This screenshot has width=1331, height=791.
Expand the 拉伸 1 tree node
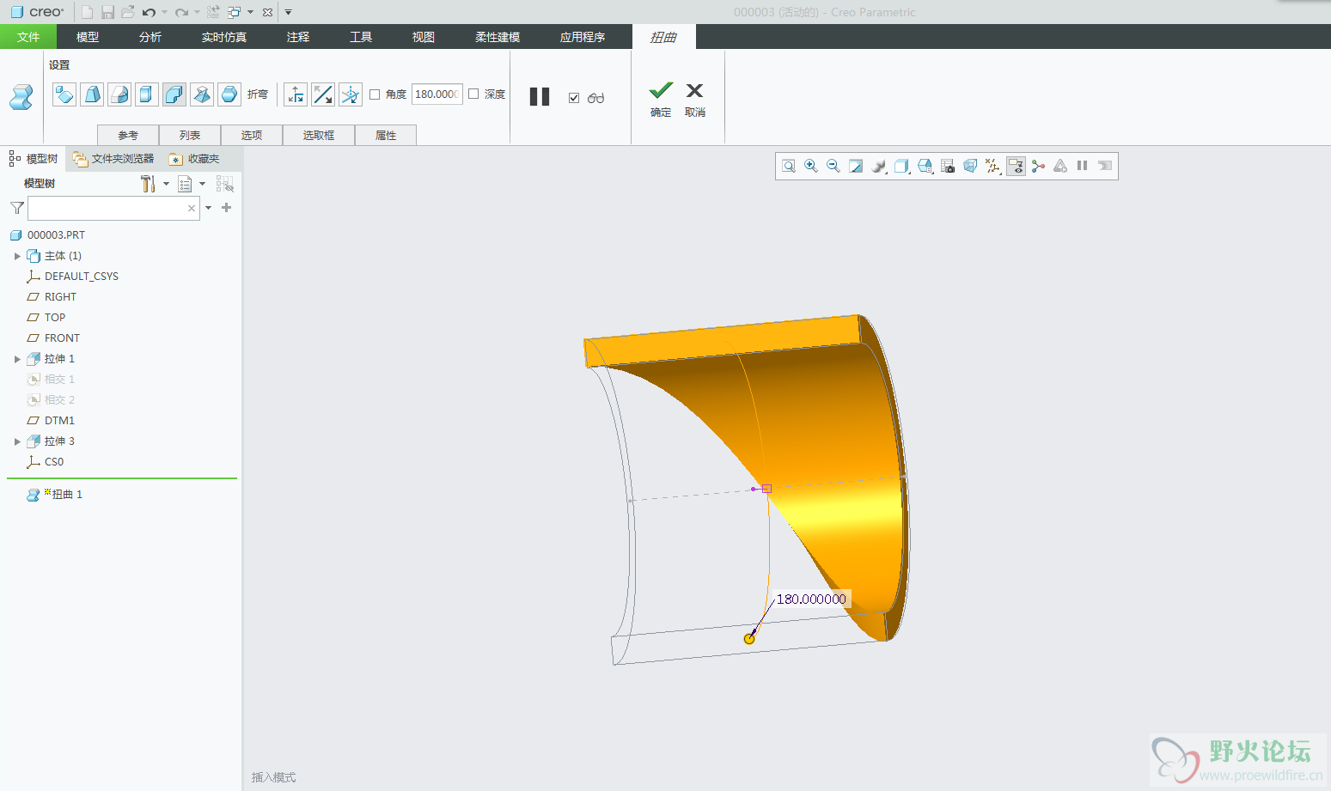17,359
